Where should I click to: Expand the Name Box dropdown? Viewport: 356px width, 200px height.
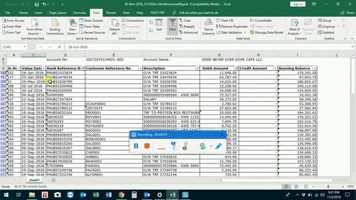pos(25,47)
